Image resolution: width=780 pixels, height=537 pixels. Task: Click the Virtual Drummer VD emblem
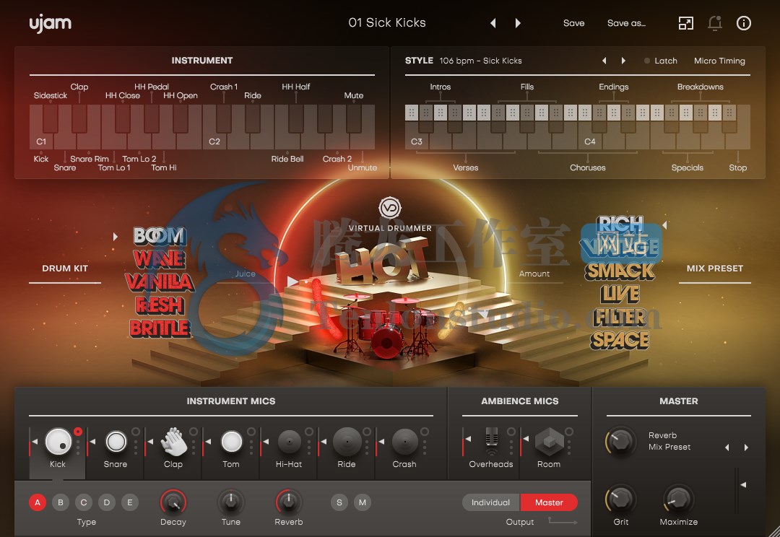(x=389, y=208)
